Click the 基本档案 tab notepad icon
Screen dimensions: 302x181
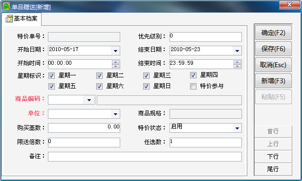pos(9,18)
